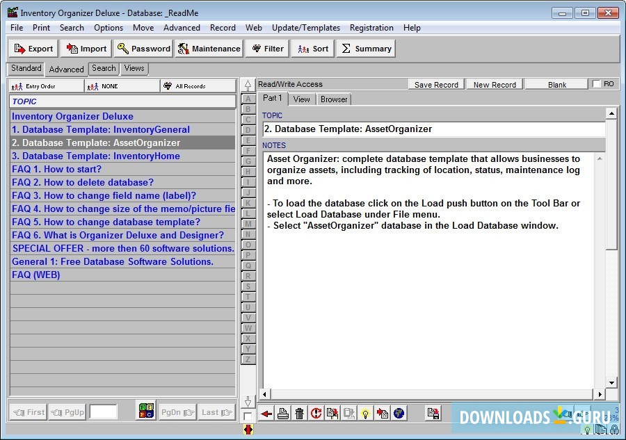The height and width of the screenshot is (440, 626).
Task: Click the Blank button
Action: coord(557,85)
